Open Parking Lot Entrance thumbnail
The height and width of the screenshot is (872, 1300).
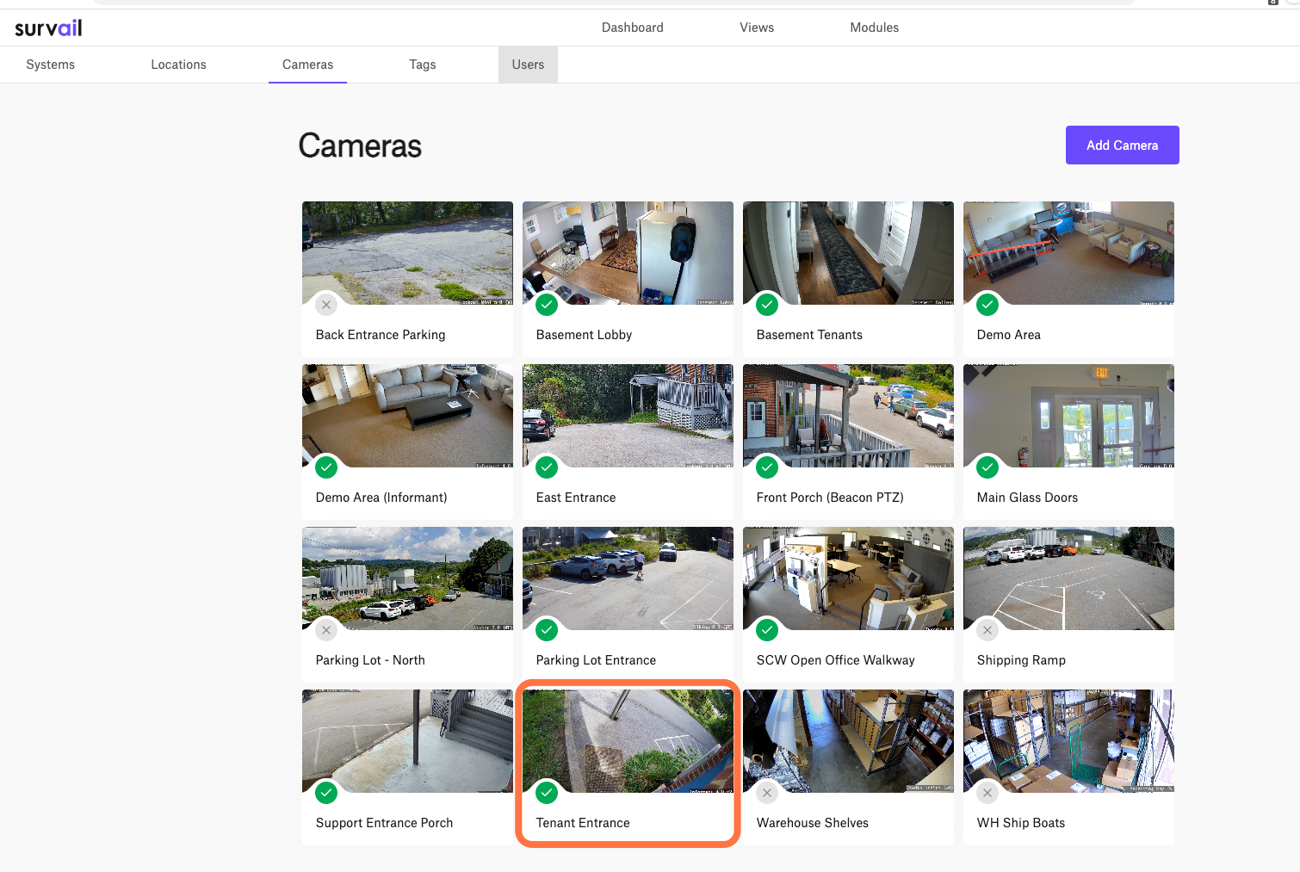(x=628, y=578)
